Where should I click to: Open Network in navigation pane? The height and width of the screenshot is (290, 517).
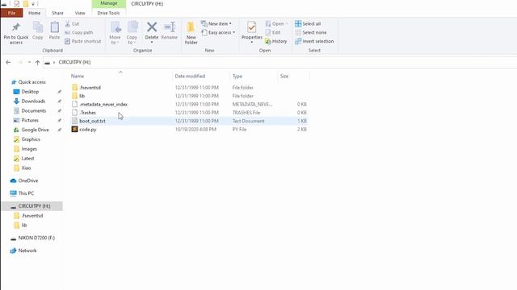[x=27, y=251]
